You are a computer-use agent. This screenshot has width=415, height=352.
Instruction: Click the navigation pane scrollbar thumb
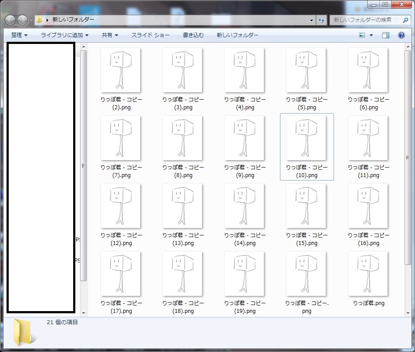click(84, 166)
